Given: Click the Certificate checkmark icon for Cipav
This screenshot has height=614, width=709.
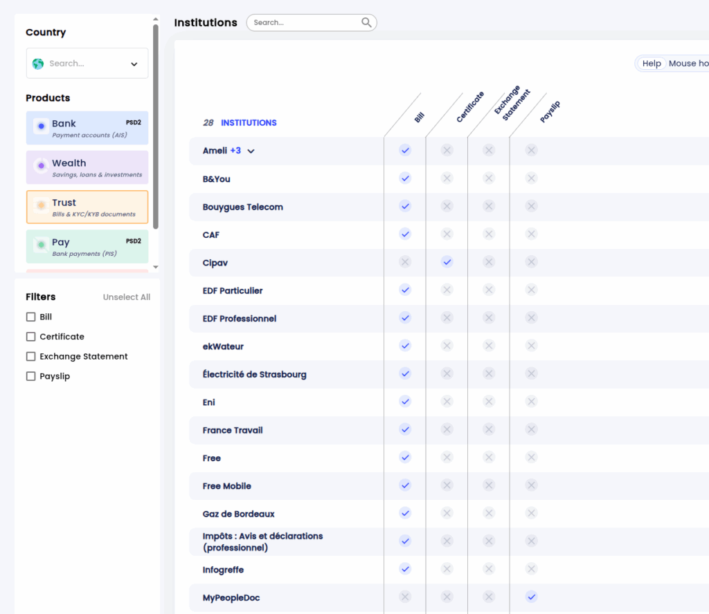Looking at the screenshot, I should 447,262.
